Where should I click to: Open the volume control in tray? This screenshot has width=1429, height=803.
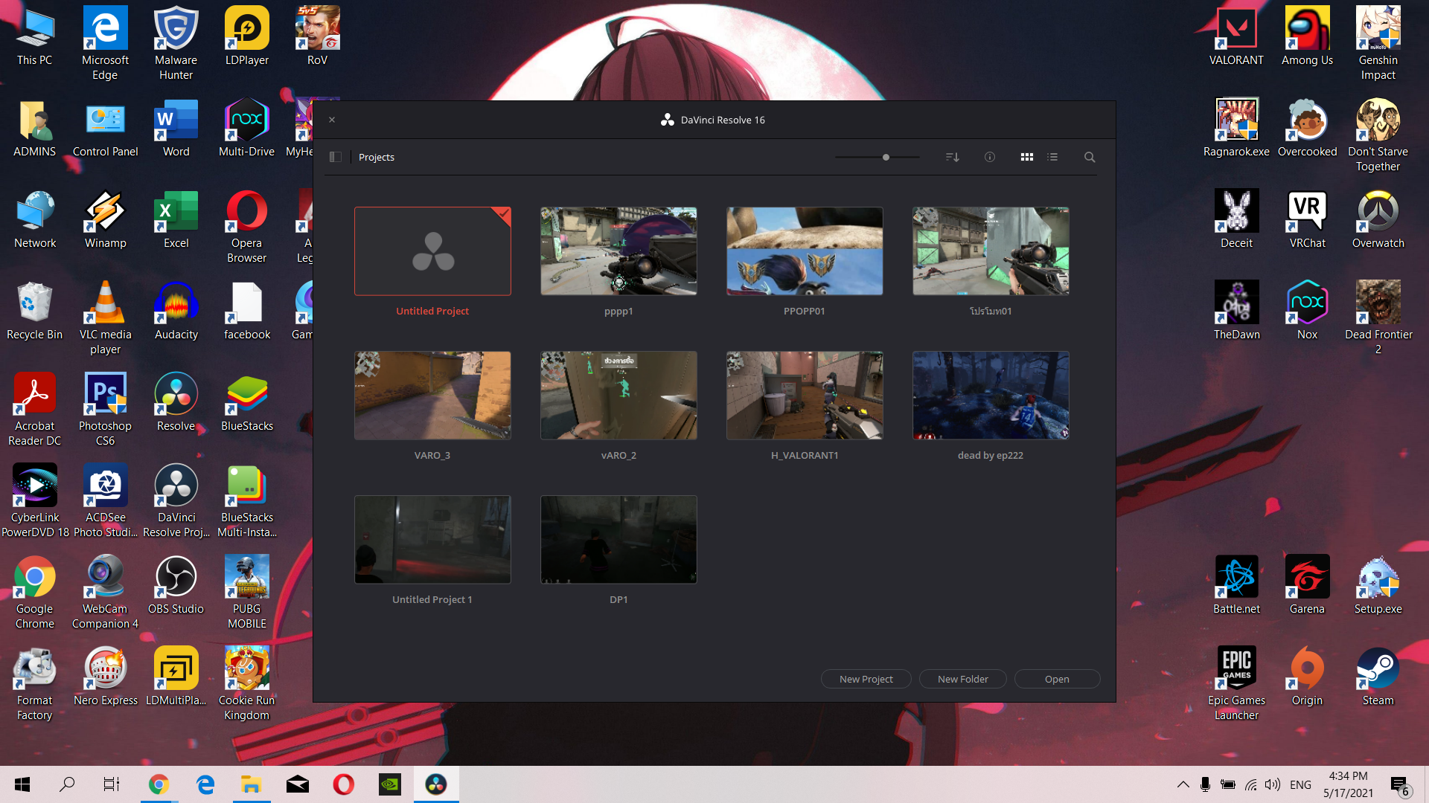[1273, 784]
